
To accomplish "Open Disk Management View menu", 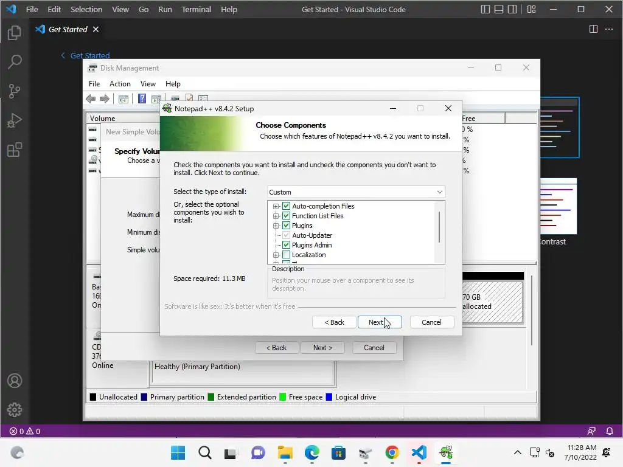I will (x=148, y=84).
